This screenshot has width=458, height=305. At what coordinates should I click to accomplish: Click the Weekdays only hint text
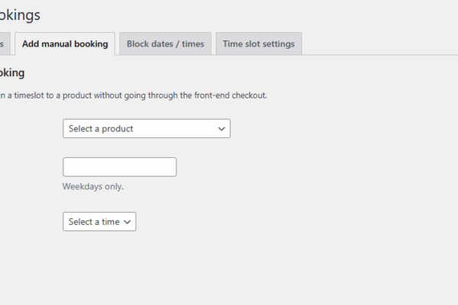92,186
